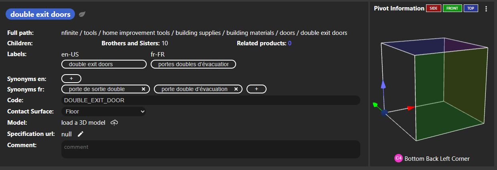Click the Related products count link
Screen dimensions: 497x170
coord(289,43)
